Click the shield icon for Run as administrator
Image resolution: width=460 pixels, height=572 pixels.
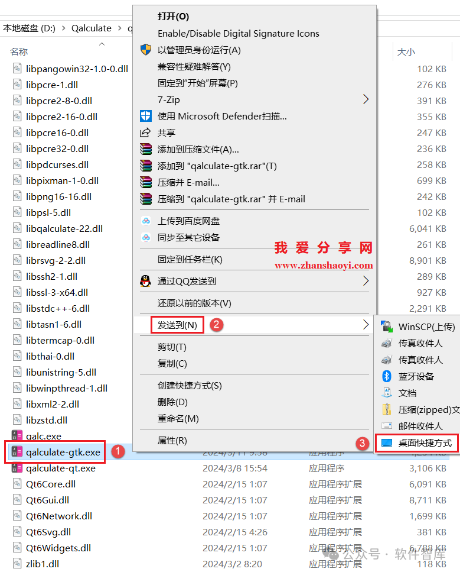coord(145,50)
